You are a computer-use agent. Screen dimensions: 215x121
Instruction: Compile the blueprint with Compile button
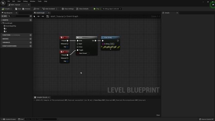coord(6,9)
